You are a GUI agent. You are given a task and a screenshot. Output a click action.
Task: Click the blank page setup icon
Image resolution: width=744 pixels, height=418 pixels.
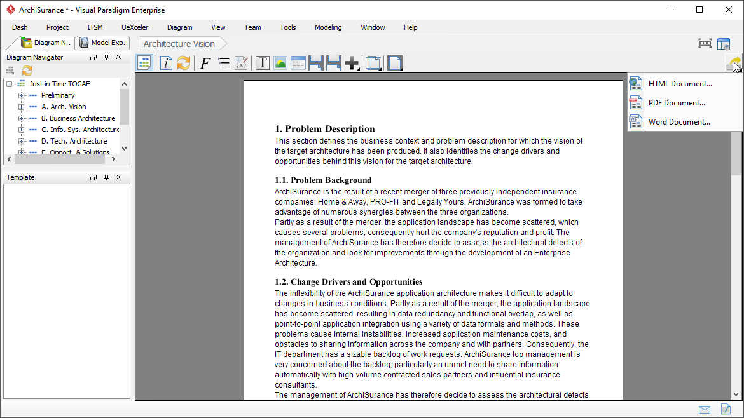(395, 62)
